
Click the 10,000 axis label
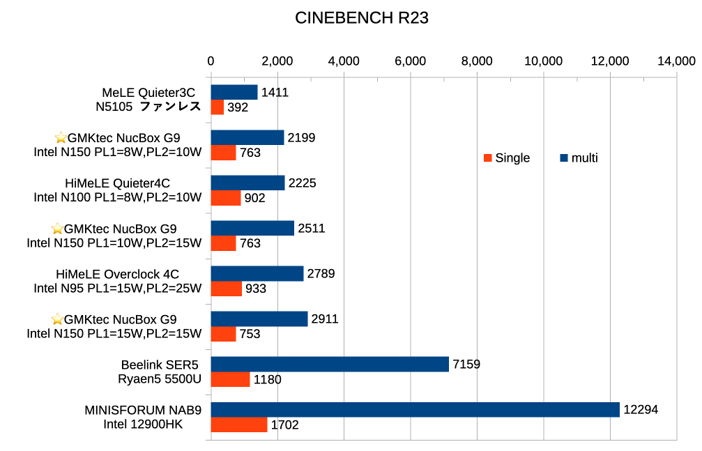(544, 61)
